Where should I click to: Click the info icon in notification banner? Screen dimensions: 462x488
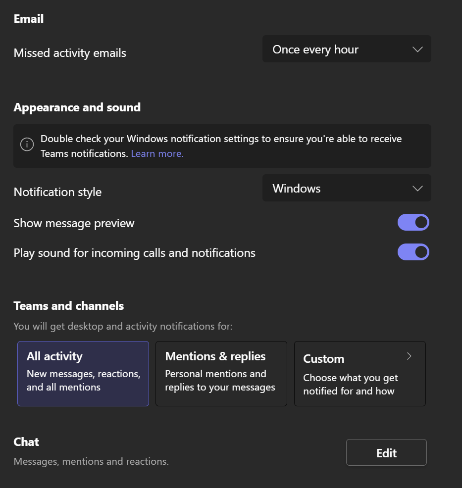27,145
